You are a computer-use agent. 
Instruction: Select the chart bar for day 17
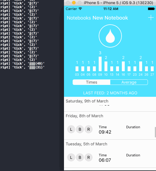[x=129, y=69]
